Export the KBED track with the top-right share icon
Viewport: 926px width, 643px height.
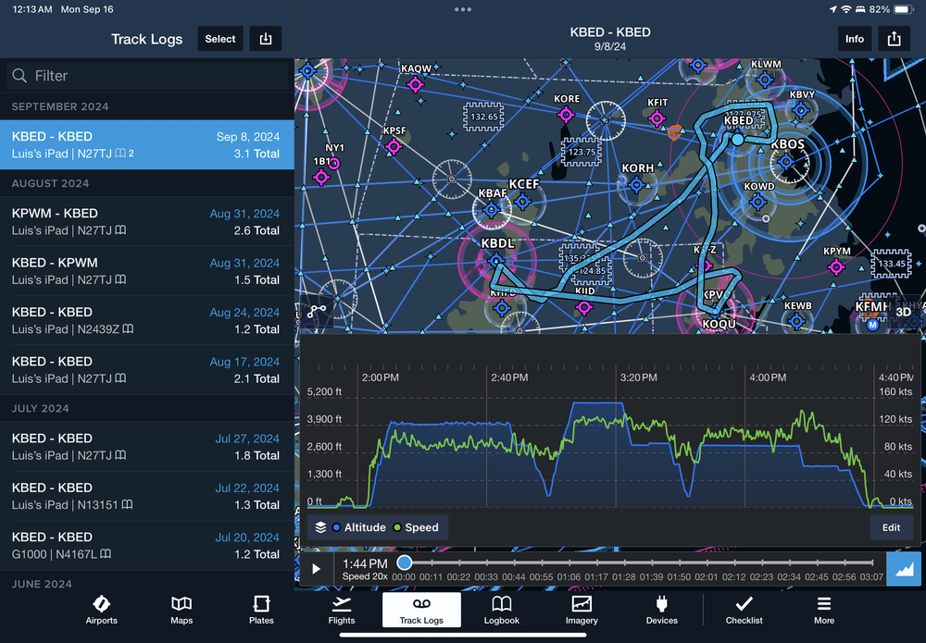coord(893,38)
